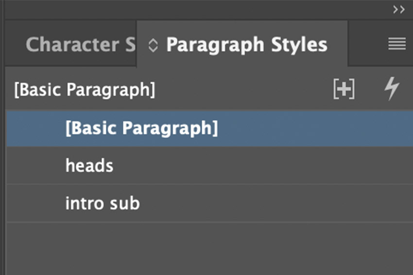Select highlighted [Basic Paragraph] style in list
The height and width of the screenshot is (275, 413).
click(141, 129)
